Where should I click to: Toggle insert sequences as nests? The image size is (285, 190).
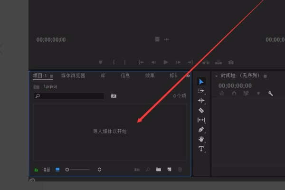coord(222,94)
